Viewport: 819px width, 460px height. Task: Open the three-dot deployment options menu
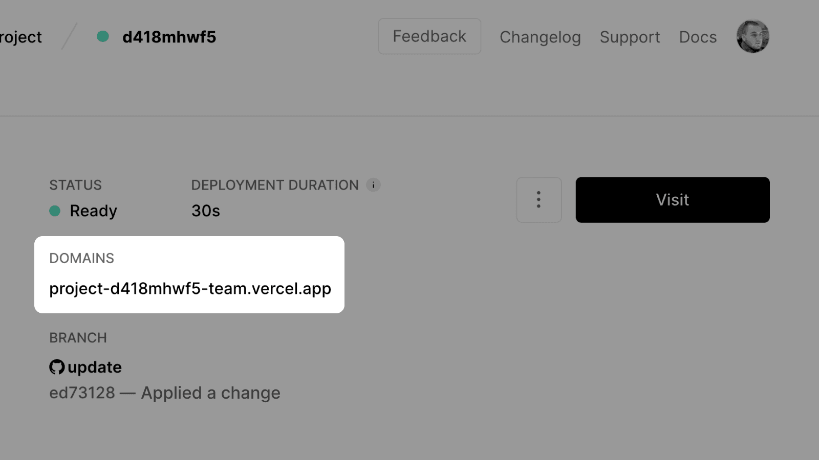coord(538,200)
